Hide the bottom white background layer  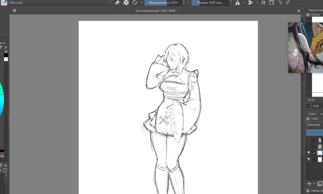coord(309,159)
